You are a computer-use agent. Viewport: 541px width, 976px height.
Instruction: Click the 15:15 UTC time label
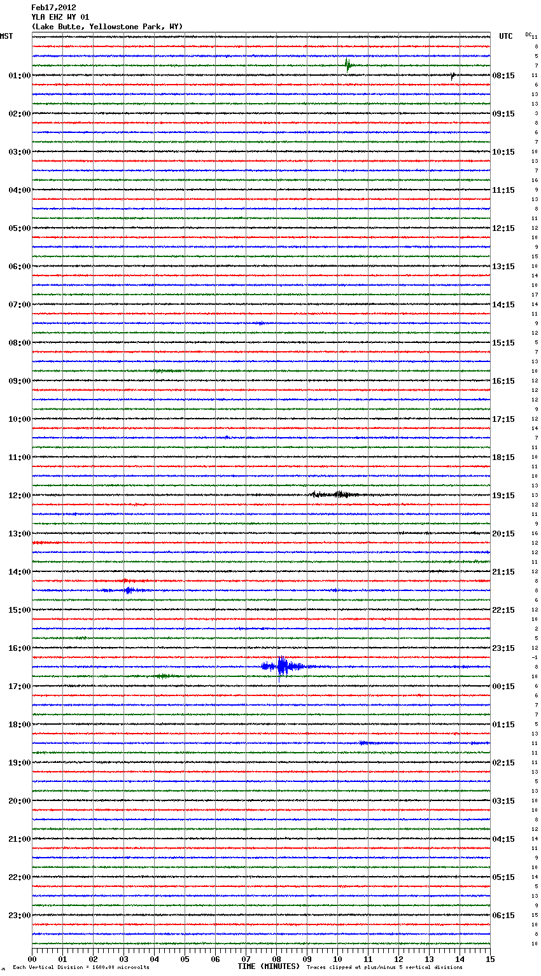tap(503, 343)
